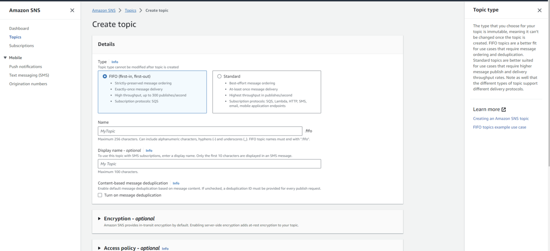550x251 pixels.
Task: Click the Display name input field
Action: 209,164
